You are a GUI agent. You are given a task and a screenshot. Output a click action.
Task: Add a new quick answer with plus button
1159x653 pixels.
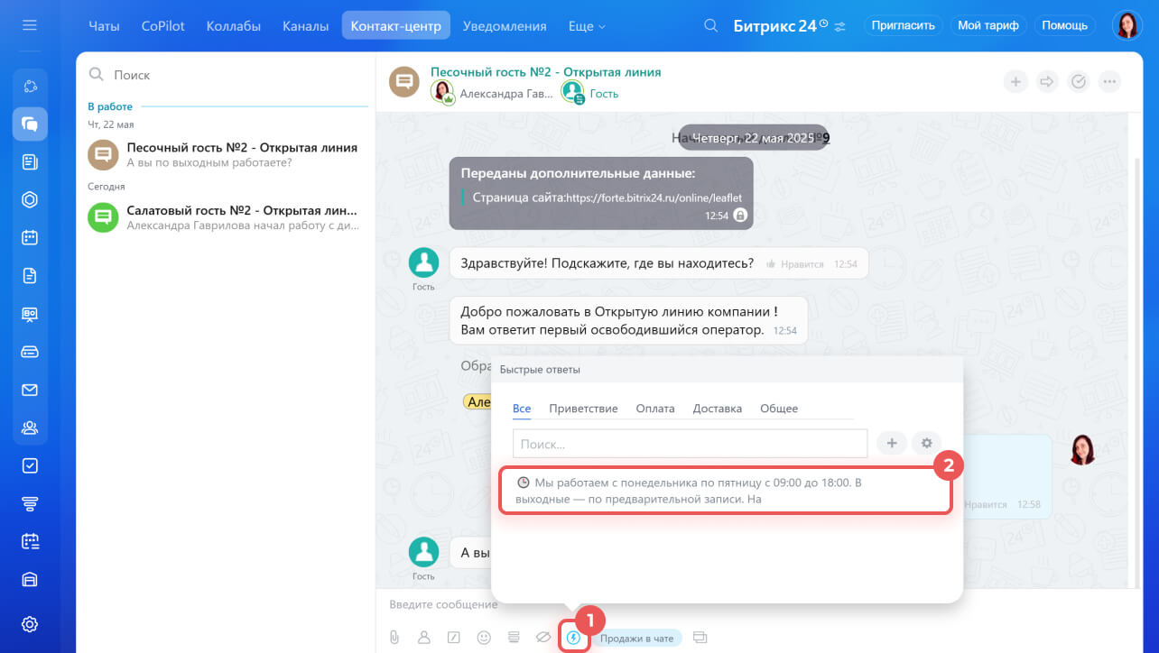point(891,443)
